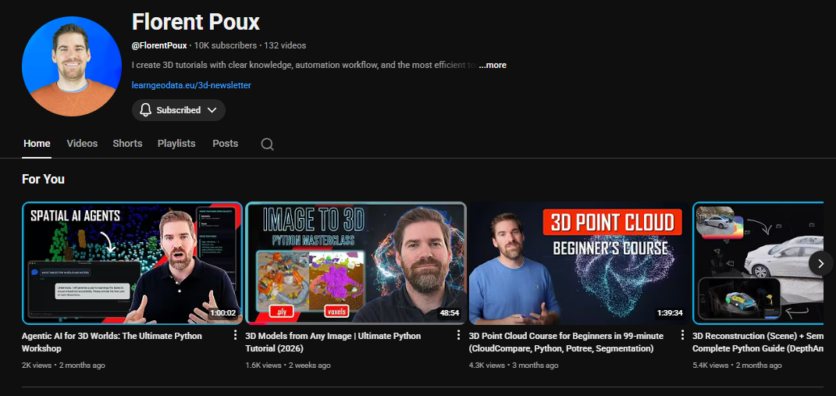Open the Shorts tab
This screenshot has width=836, height=396.
click(127, 144)
